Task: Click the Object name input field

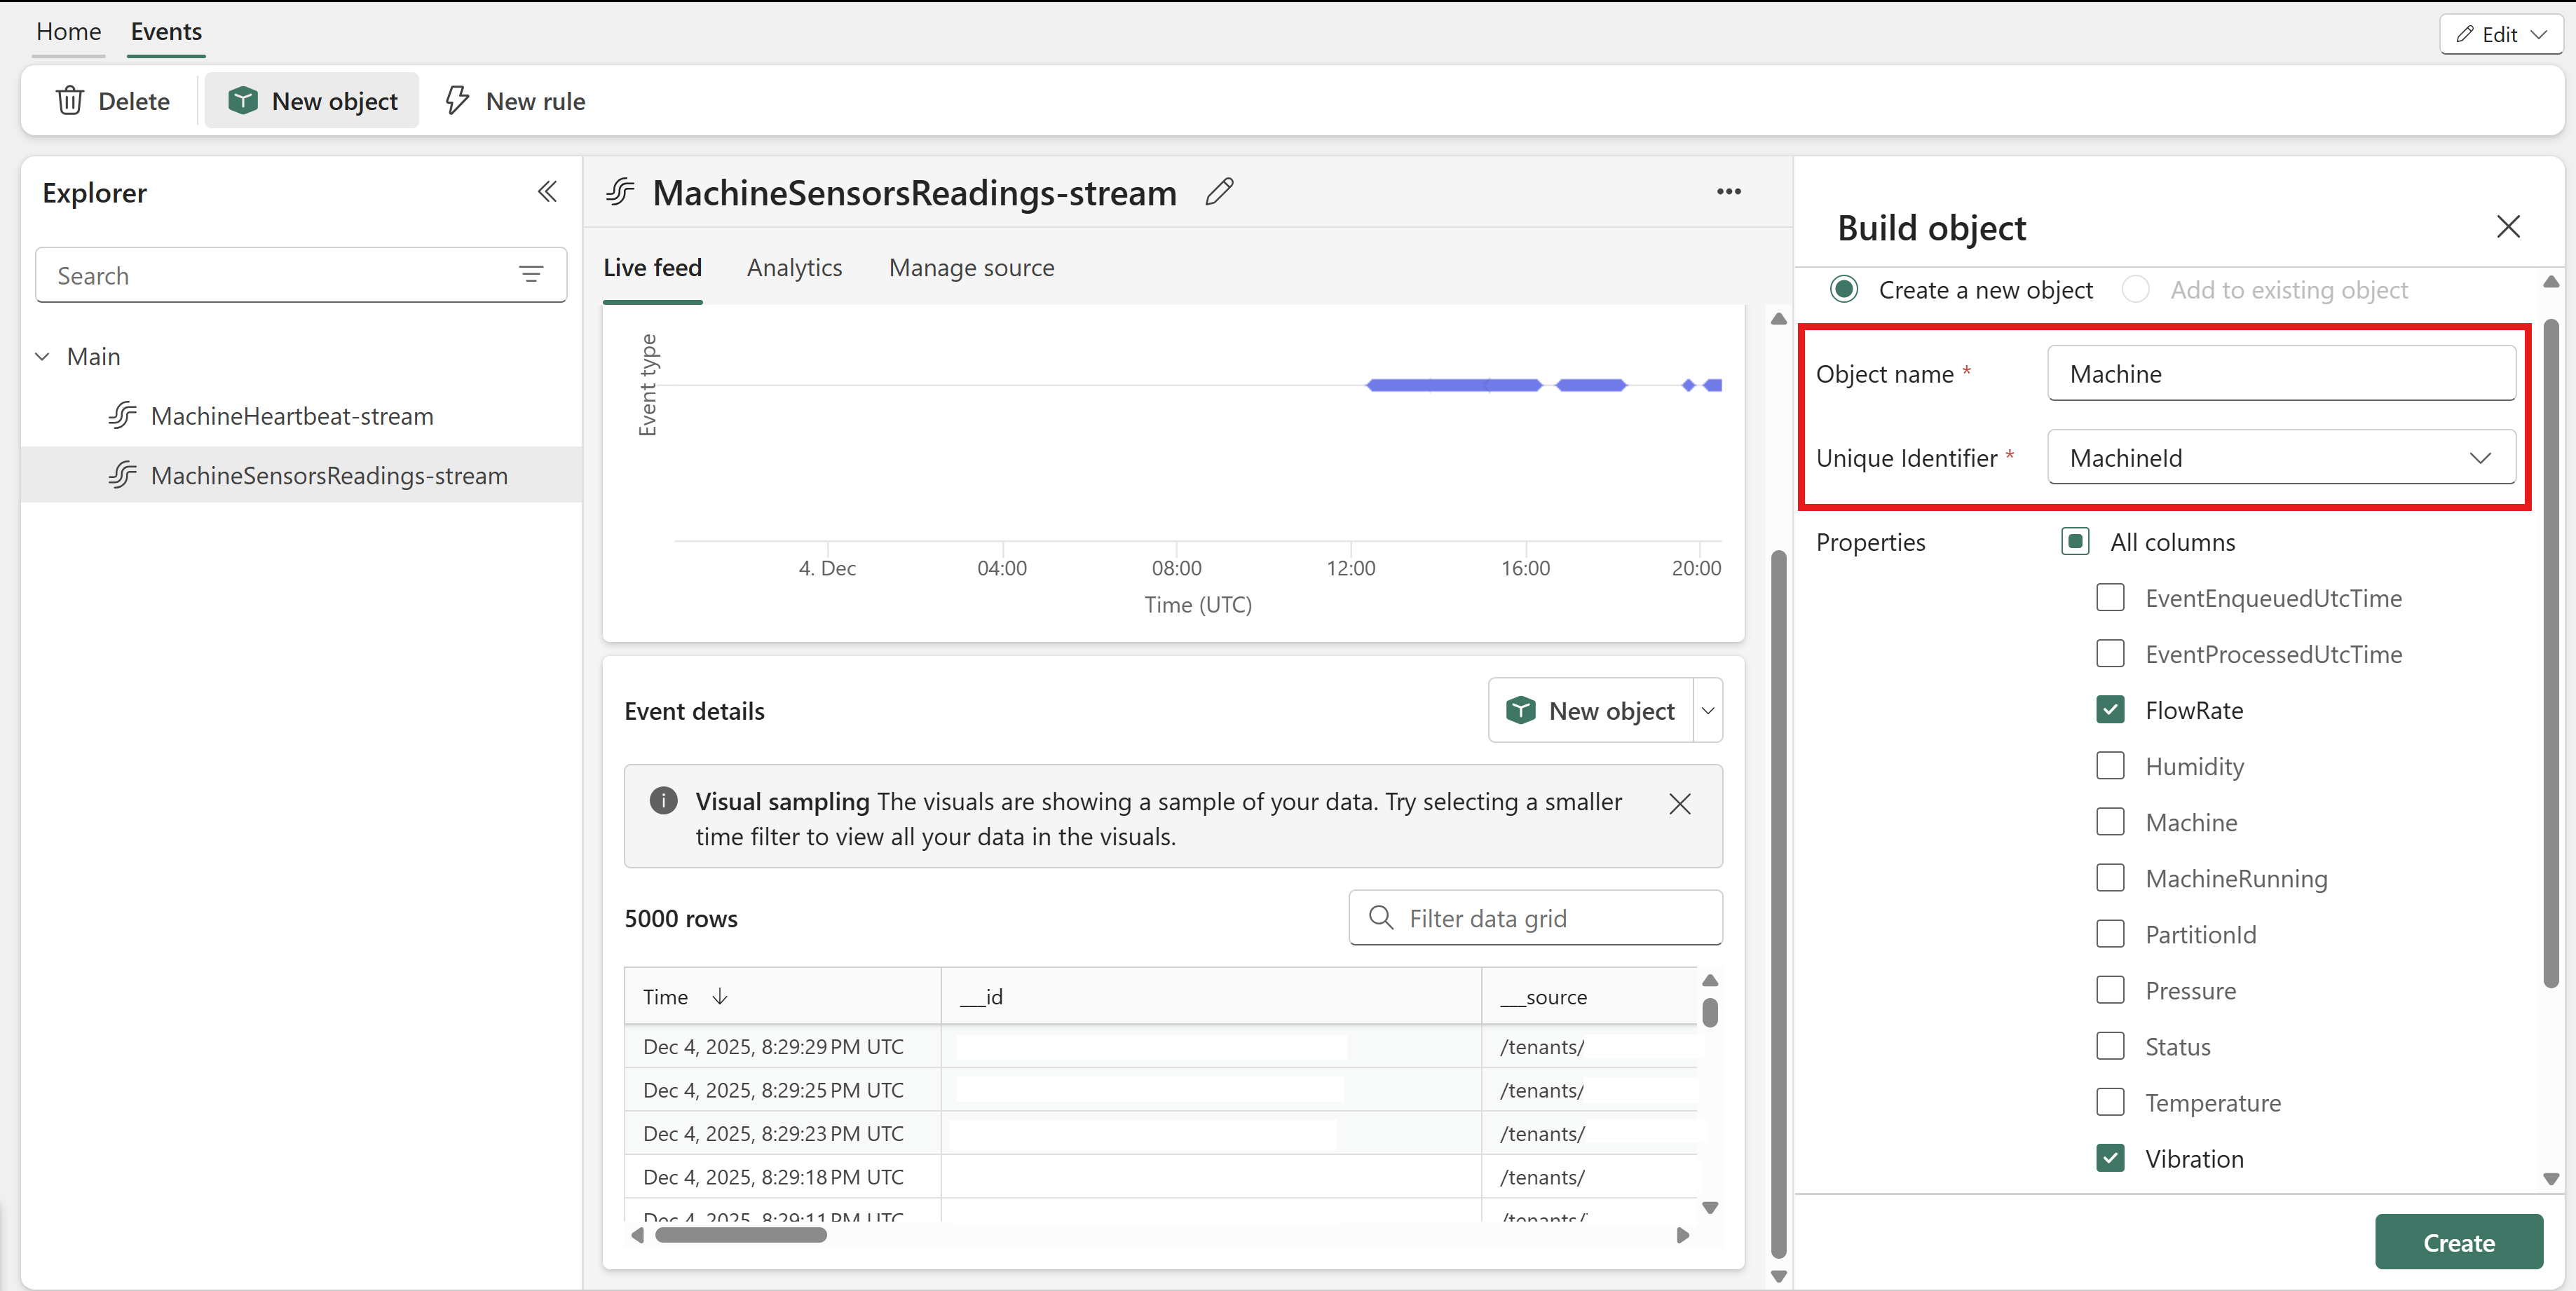Action: tap(2281, 374)
